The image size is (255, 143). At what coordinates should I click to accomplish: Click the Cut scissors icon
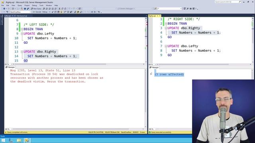(x=59, y=9)
